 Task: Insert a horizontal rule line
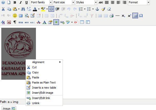click(118, 16)
